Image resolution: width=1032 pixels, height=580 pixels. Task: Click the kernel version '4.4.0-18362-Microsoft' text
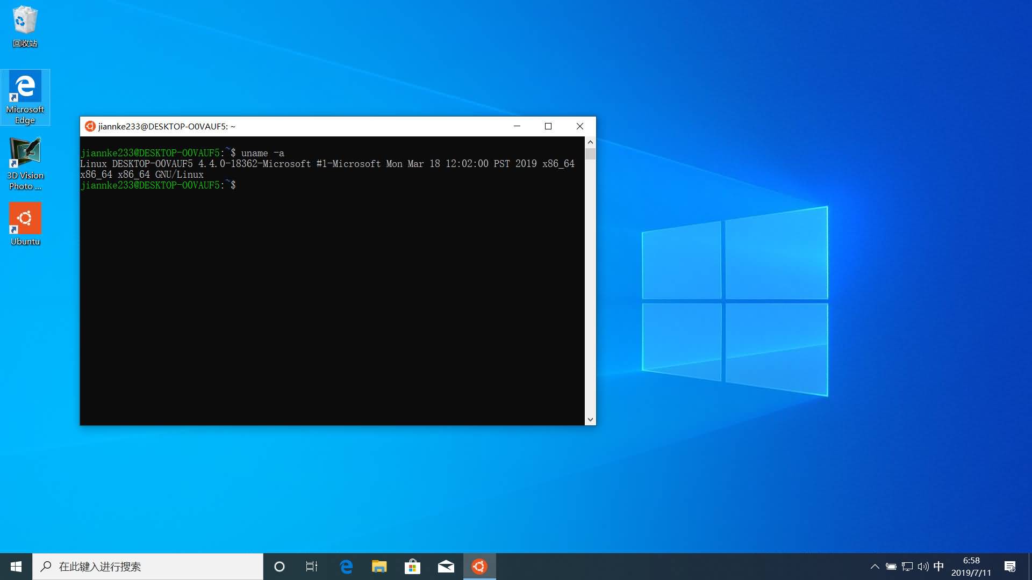tap(254, 164)
